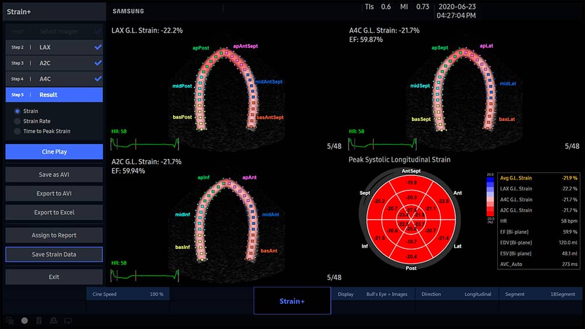Click the printer icon in bottom status bar
This screenshot has width=585, height=329.
coord(54,320)
